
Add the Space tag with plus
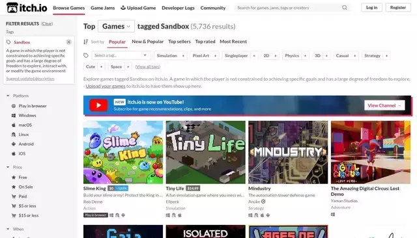click(128, 66)
